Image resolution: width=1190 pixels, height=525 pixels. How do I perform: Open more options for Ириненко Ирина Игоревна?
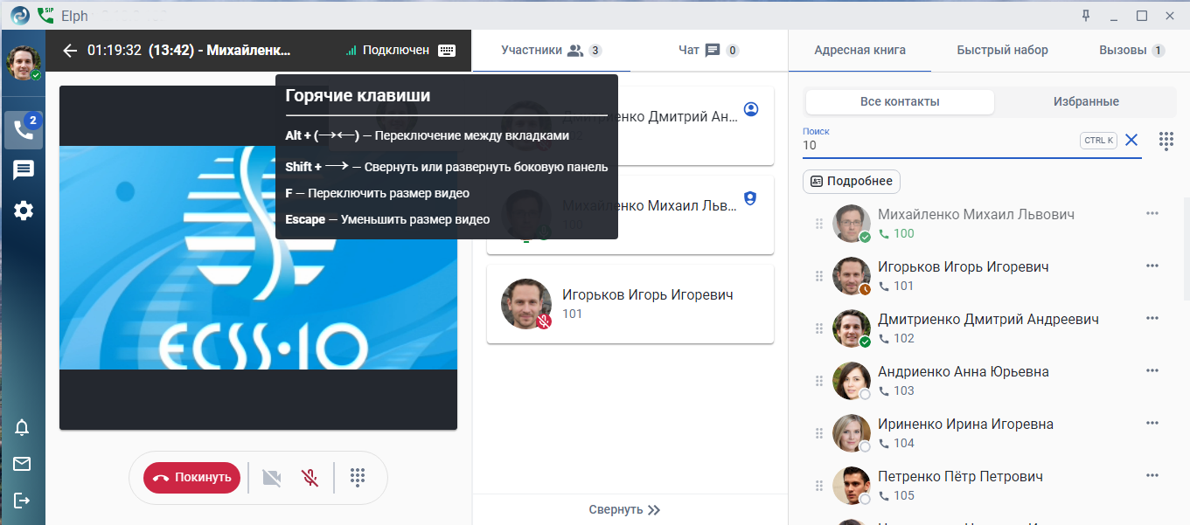(1152, 424)
